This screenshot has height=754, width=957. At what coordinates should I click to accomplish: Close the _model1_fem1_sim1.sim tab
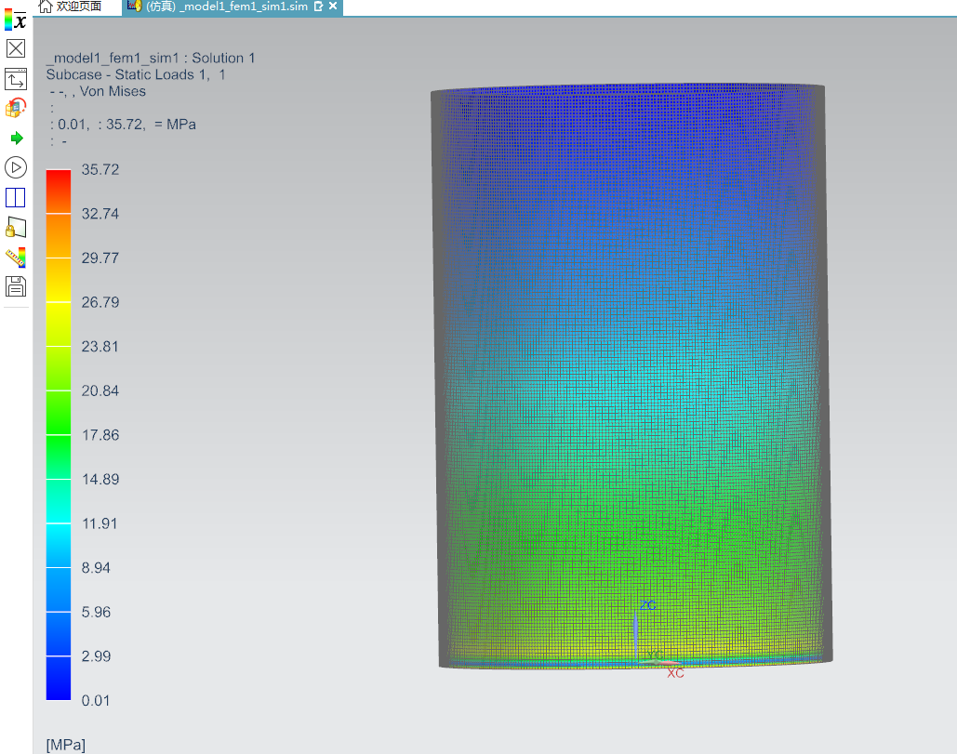coord(333,7)
